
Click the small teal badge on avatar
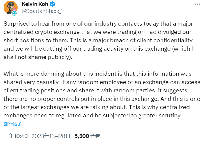pos(14,13)
